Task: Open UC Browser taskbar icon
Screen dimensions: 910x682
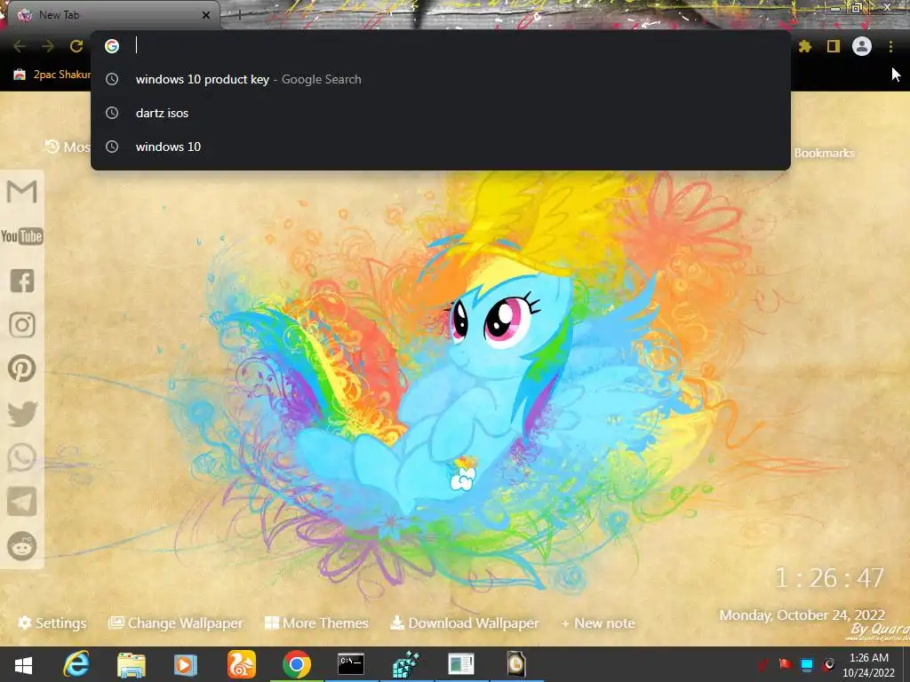Action: coord(242,664)
